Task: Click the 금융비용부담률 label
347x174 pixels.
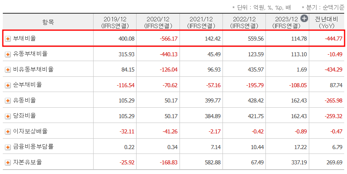Action: click(x=33, y=147)
